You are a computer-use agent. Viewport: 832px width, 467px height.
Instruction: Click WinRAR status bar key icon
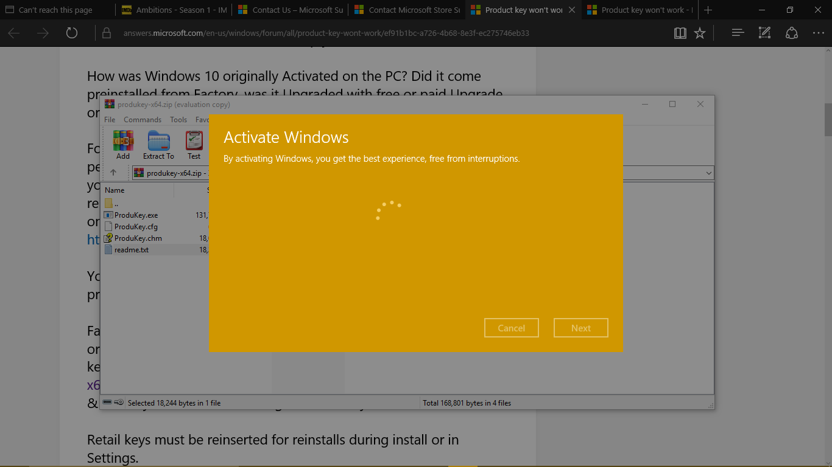(119, 402)
